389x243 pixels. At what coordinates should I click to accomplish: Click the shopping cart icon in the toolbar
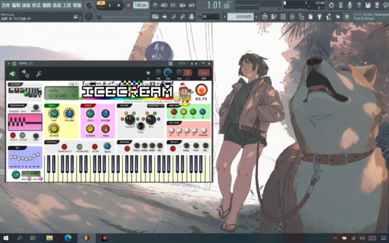(x=347, y=17)
